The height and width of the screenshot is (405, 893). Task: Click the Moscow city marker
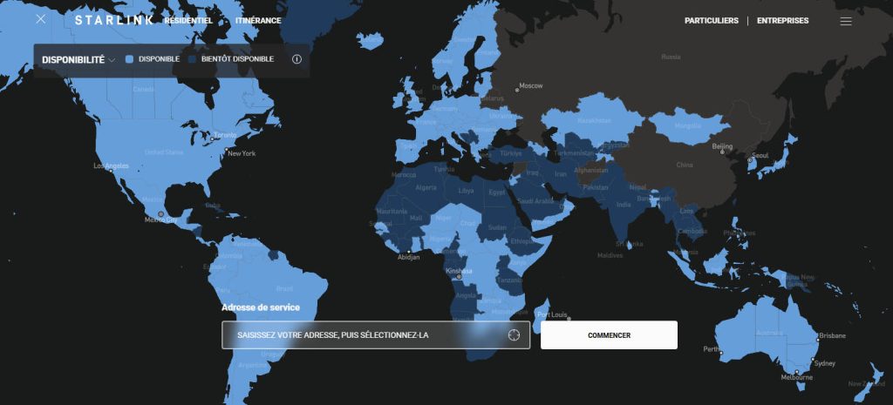click(515, 86)
